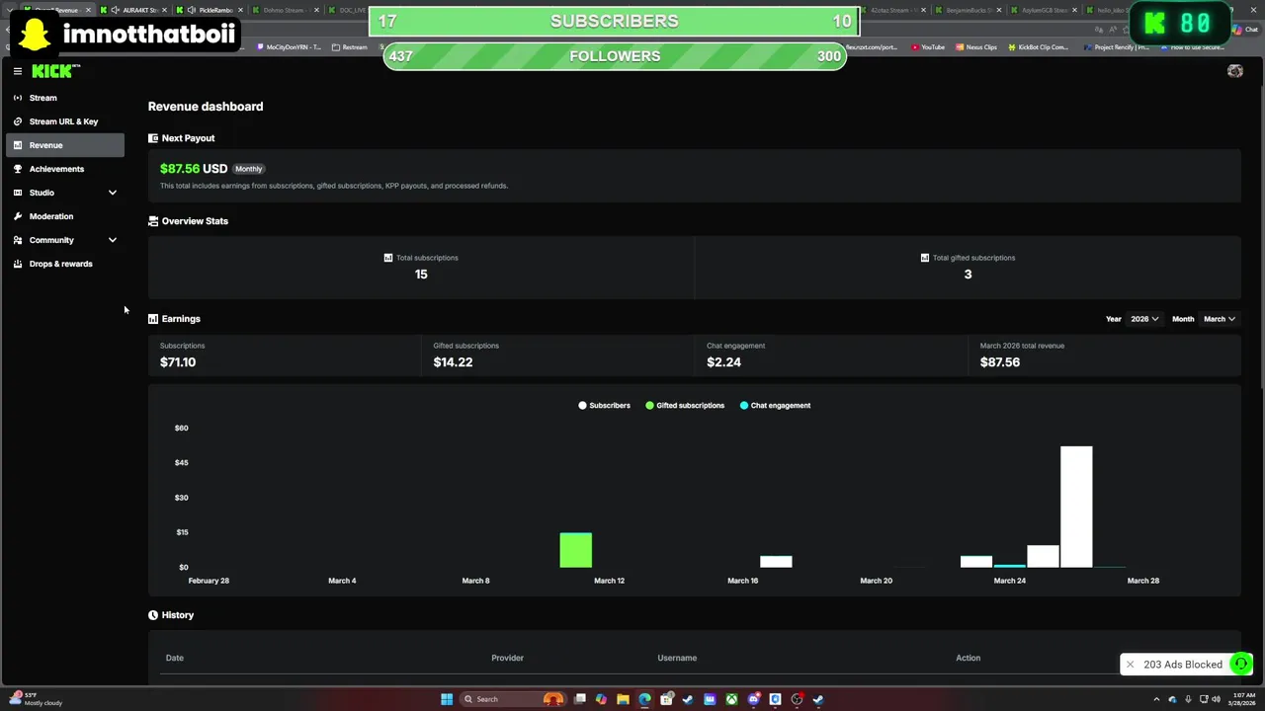Click the Action column header
Image resolution: width=1265 pixels, height=711 pixels.
click(968, 658)
